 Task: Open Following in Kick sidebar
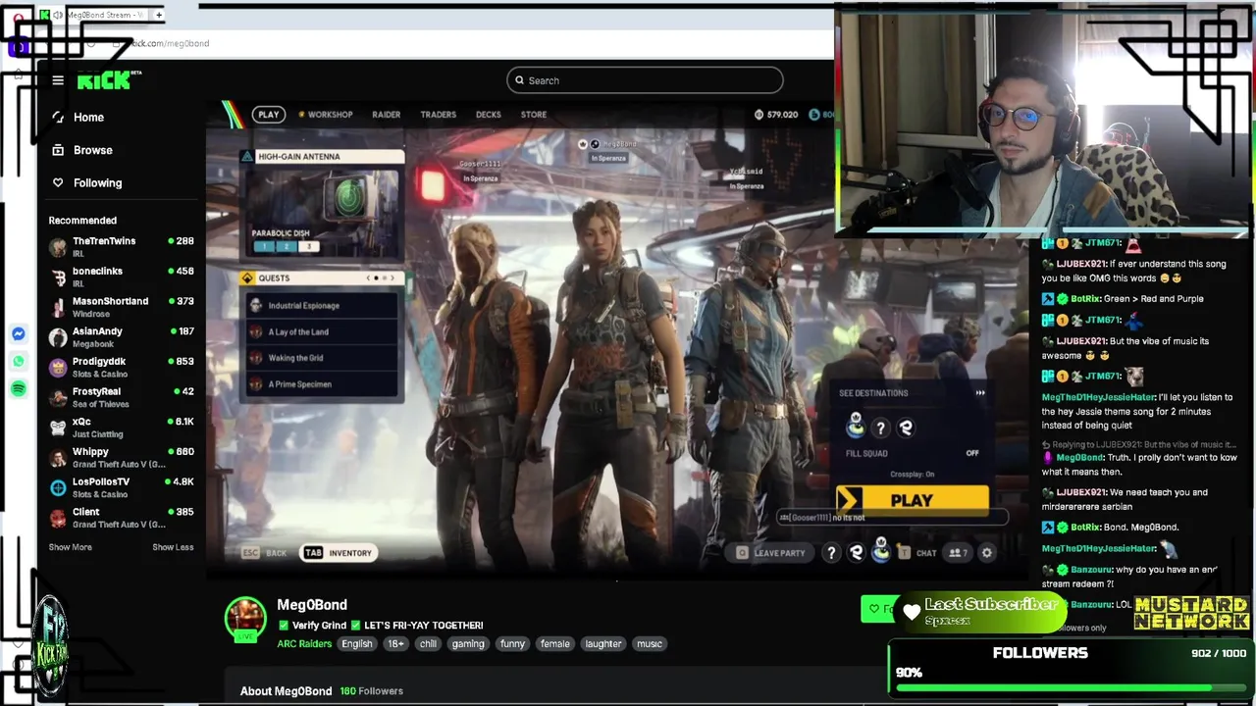[97, 182]
